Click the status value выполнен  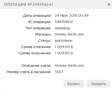[63, 40]
